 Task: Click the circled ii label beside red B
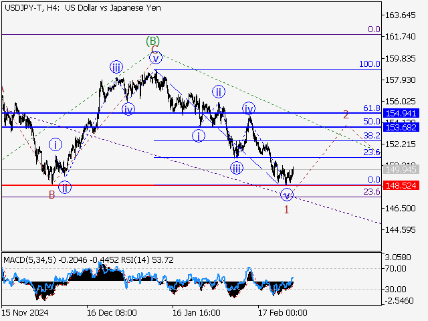(x=64, y=187)
